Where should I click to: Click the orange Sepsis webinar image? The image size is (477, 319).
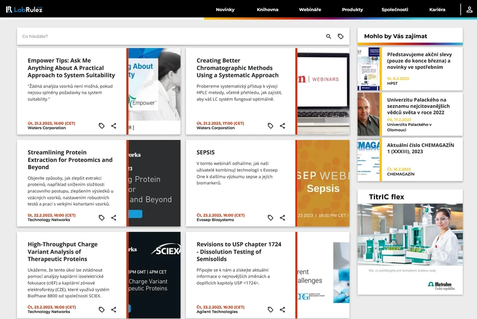(323, 183)
